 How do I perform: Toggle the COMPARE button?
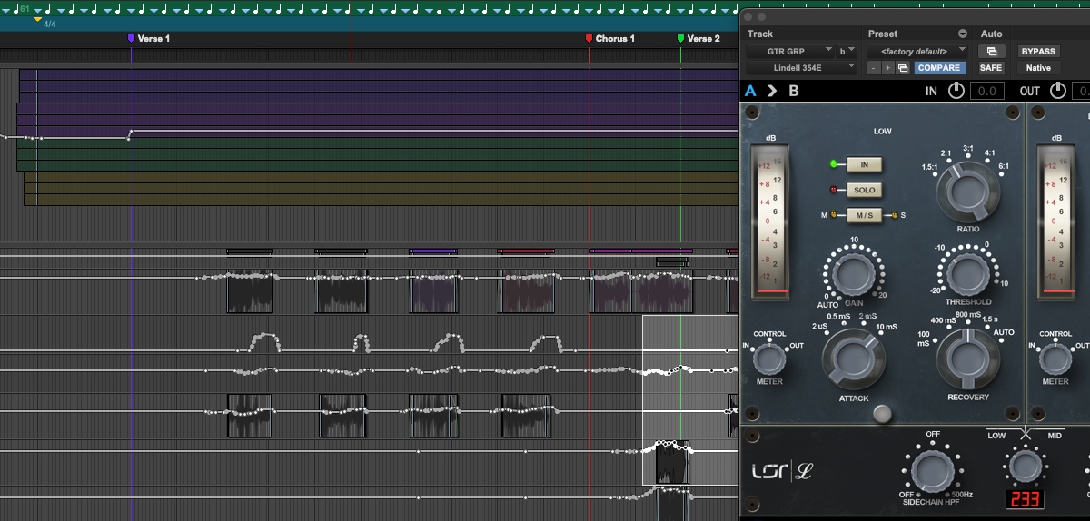939,68
